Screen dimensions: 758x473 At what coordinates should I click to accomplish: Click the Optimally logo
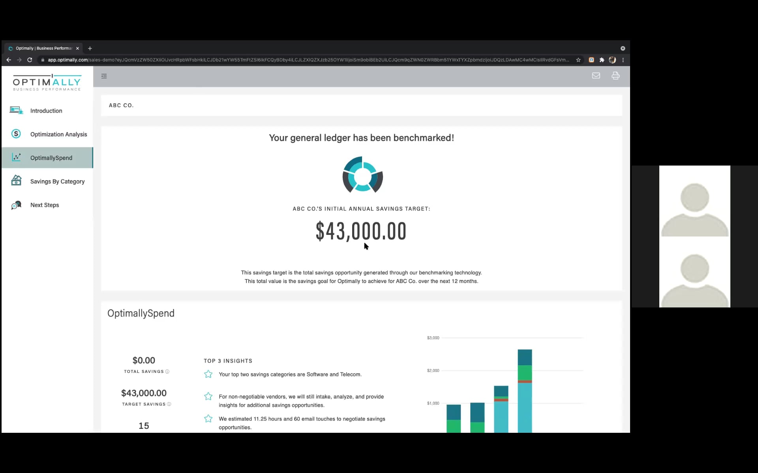pyautogui.click(x=47, y=82)
